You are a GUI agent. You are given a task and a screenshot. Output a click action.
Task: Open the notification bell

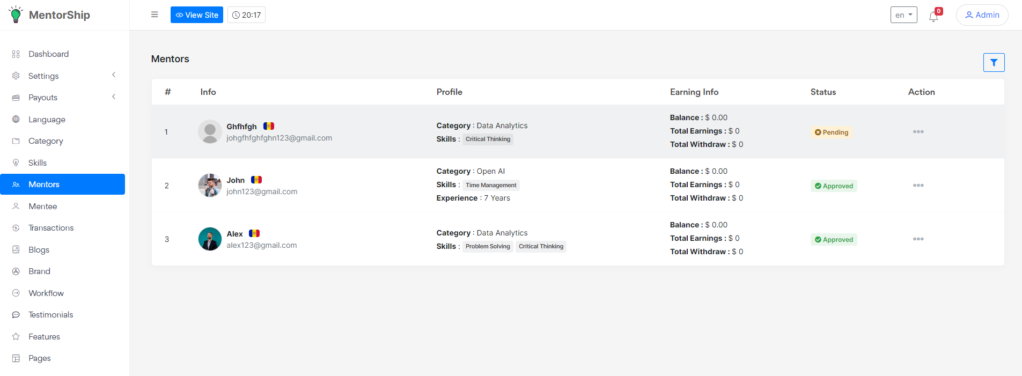[x=933, y=17]
